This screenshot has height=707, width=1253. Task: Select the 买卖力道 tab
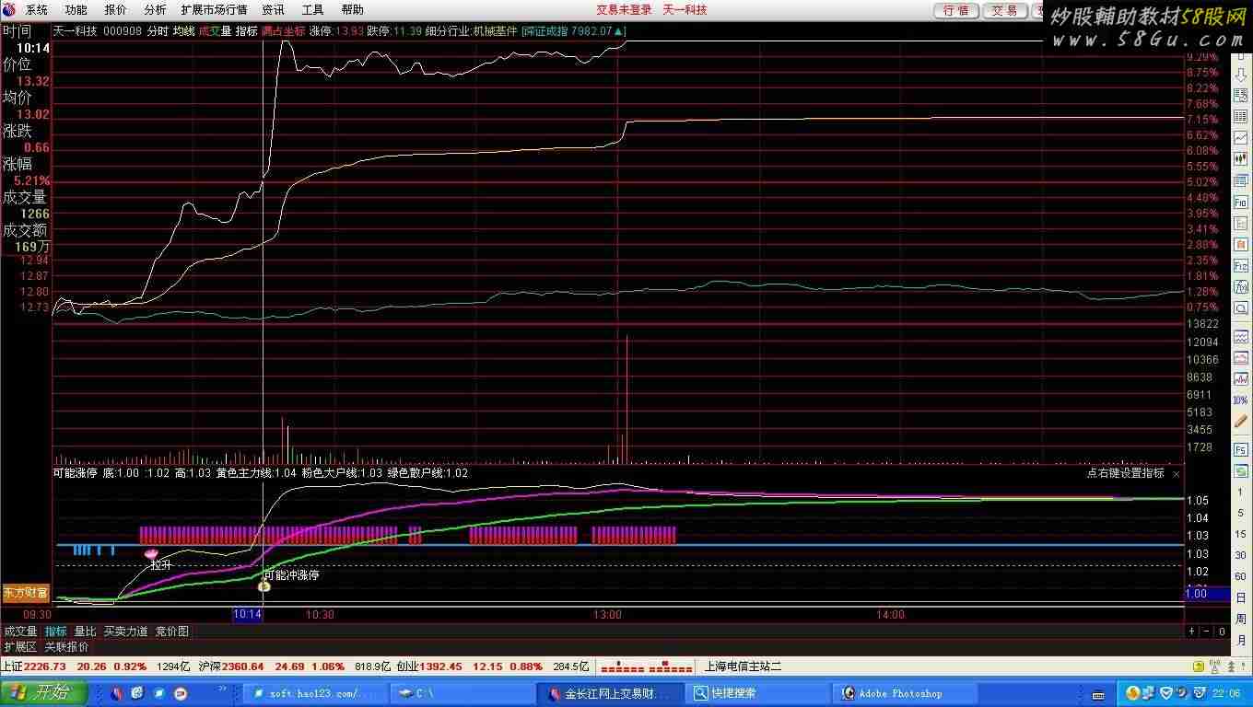125,632
